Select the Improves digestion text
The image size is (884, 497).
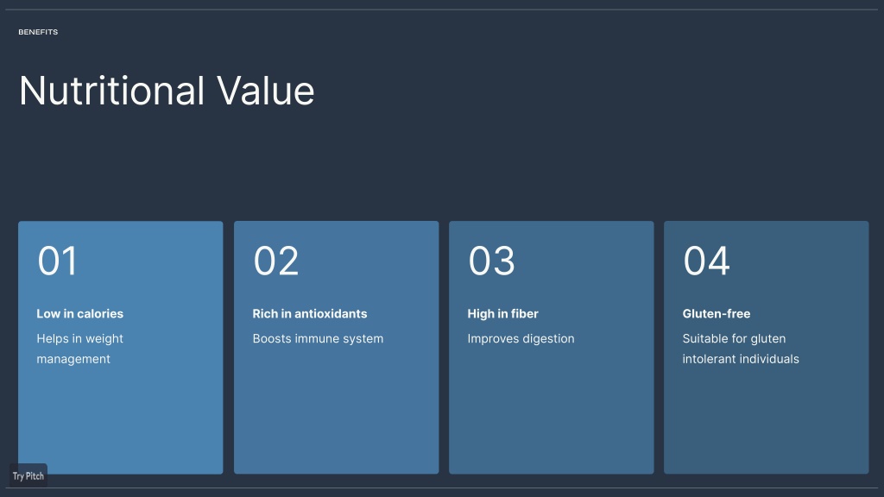tap(521, 338)
